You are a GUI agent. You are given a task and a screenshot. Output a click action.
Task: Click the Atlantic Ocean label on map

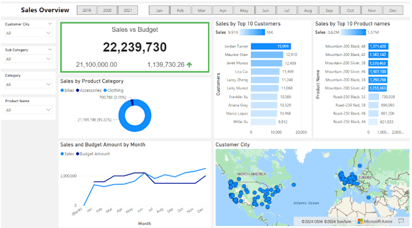pyautogui.click(x=306, y=203)
